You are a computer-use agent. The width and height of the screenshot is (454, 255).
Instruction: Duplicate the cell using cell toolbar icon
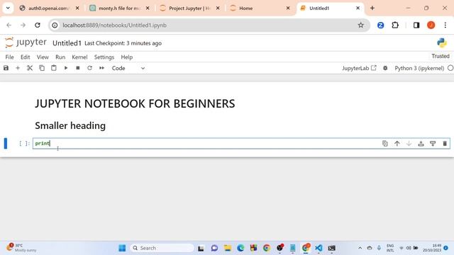coord(384,143)
